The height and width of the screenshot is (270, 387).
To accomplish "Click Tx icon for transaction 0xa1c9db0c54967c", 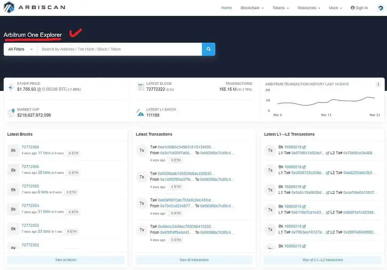I will pyautogui.click(x=142, y=150).
